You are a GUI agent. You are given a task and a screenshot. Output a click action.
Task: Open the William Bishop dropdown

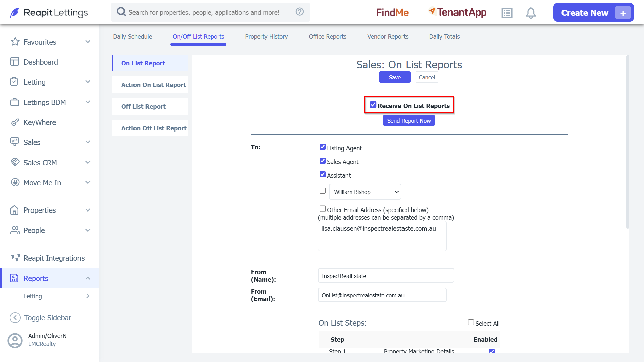[x=365, y=192]
